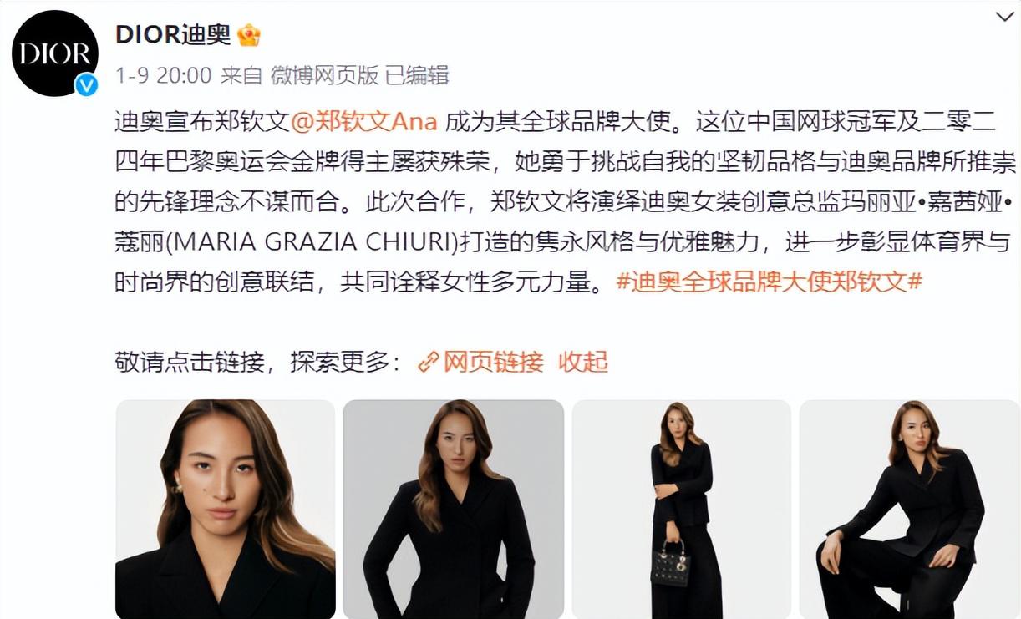Open the full-body photo holding a handbag
Screen dimensions: 1021x619
click(x=682, y=510)
